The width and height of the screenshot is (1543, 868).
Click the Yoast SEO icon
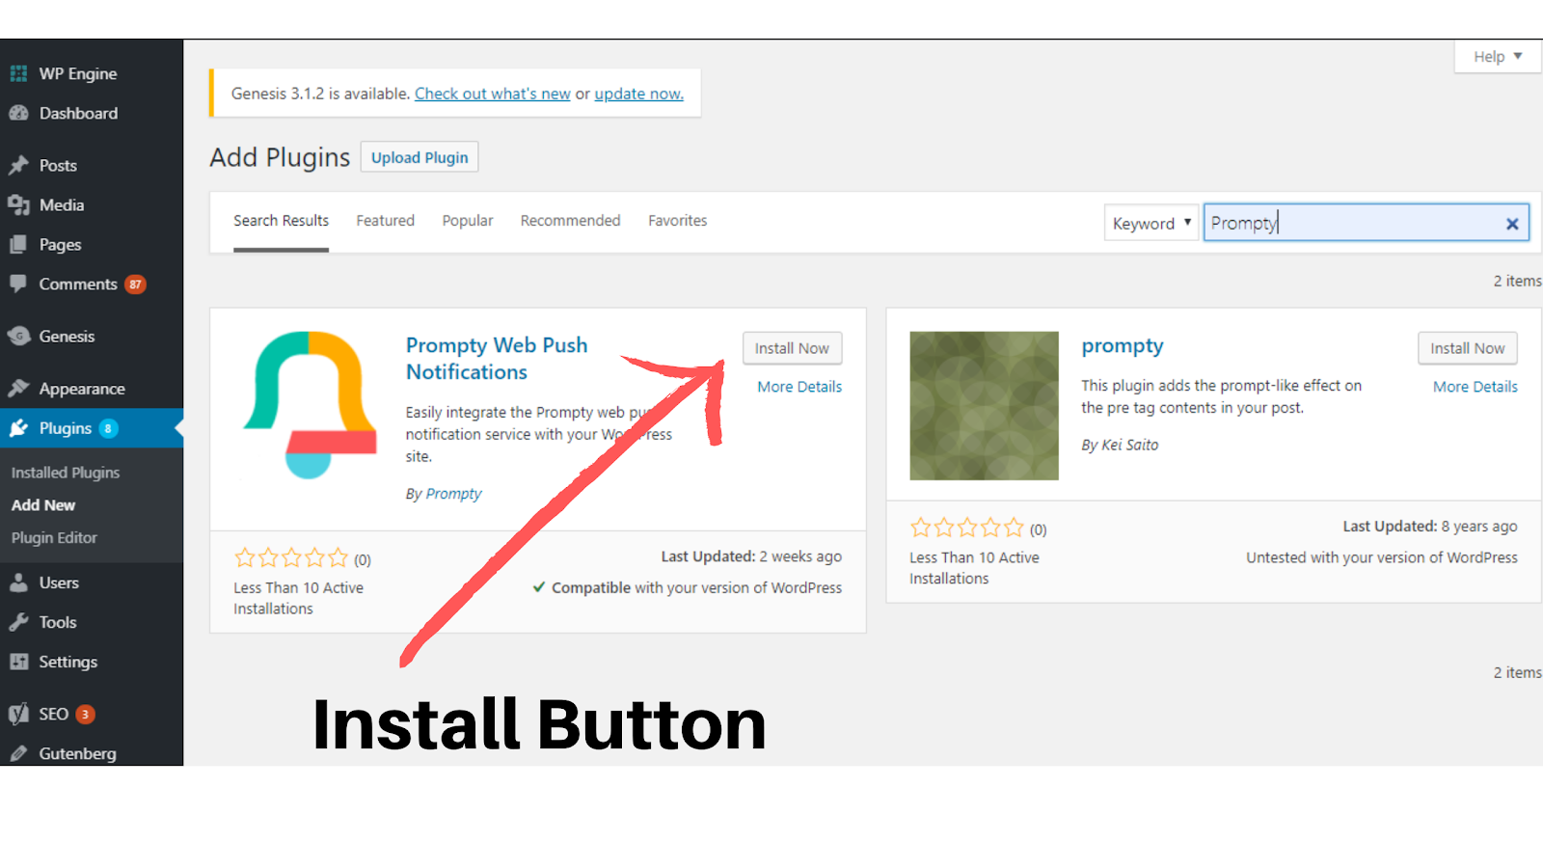pos(18,714)
